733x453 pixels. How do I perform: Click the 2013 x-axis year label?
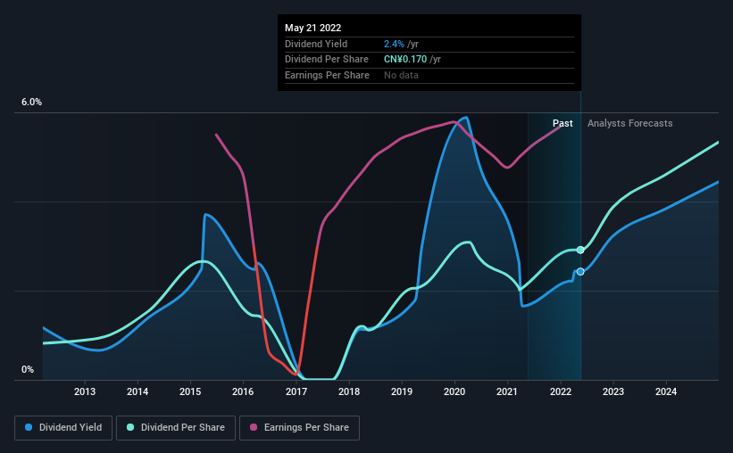85,391
